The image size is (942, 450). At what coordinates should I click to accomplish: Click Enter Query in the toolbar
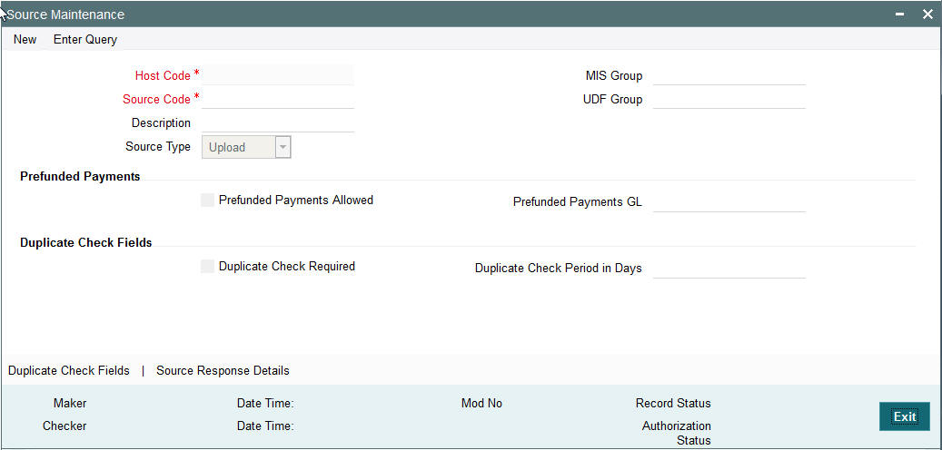(85, 40)
